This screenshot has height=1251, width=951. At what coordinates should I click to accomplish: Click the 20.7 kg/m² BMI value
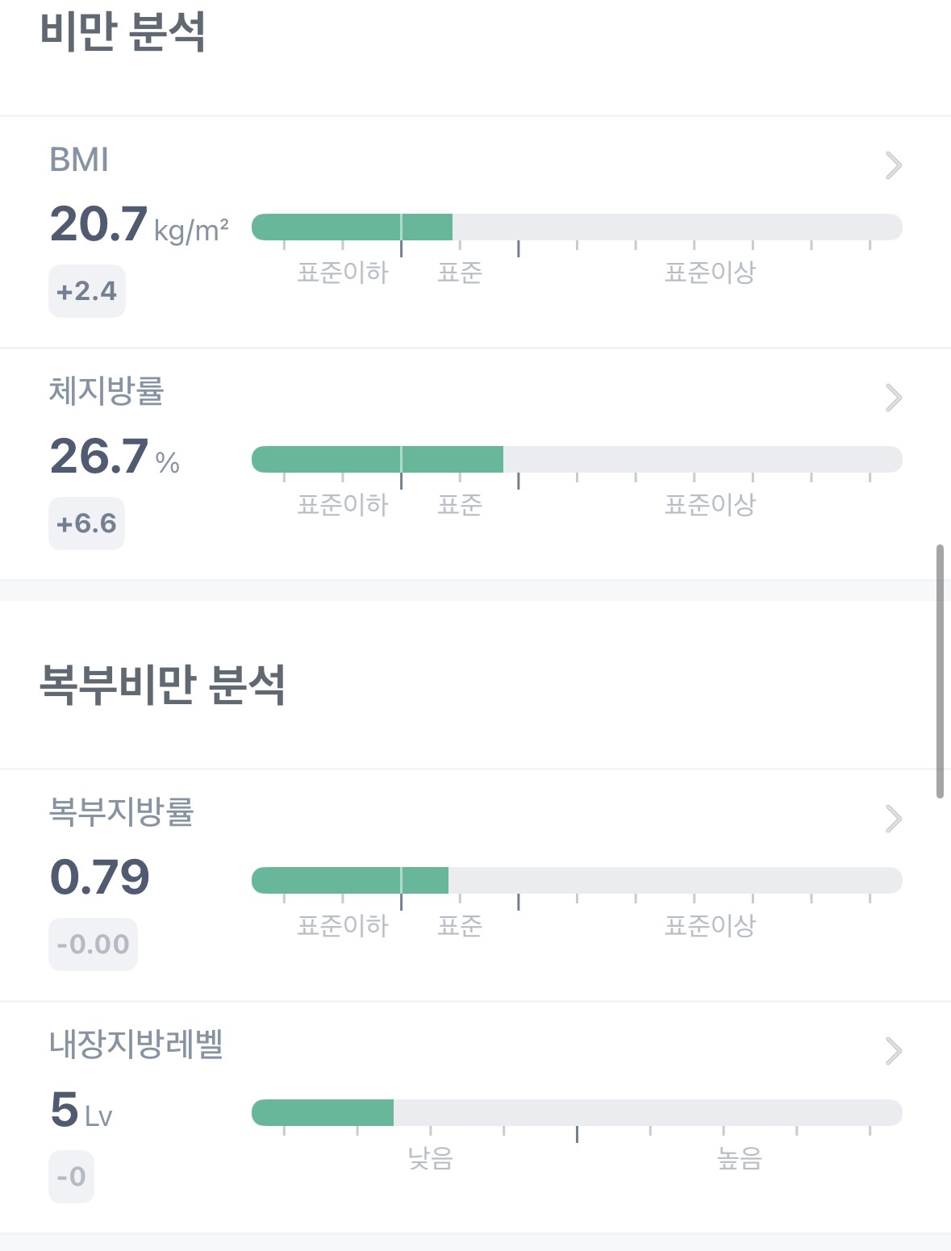click(x=139, y=225)
